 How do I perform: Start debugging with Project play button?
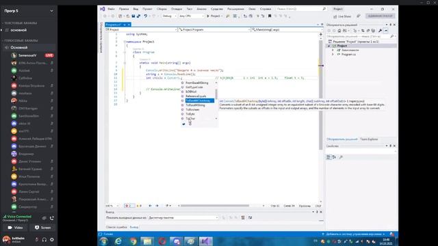pyautogui.click(x=214, y=16)
